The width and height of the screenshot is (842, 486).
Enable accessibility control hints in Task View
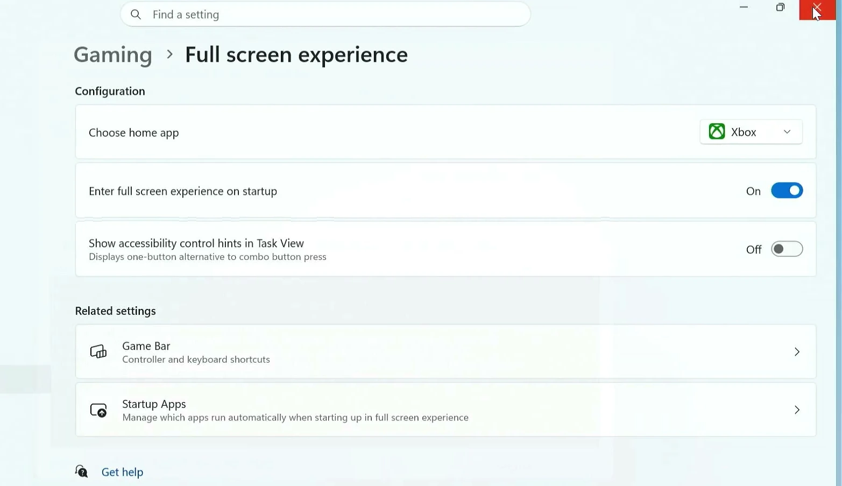pos(787,249)
